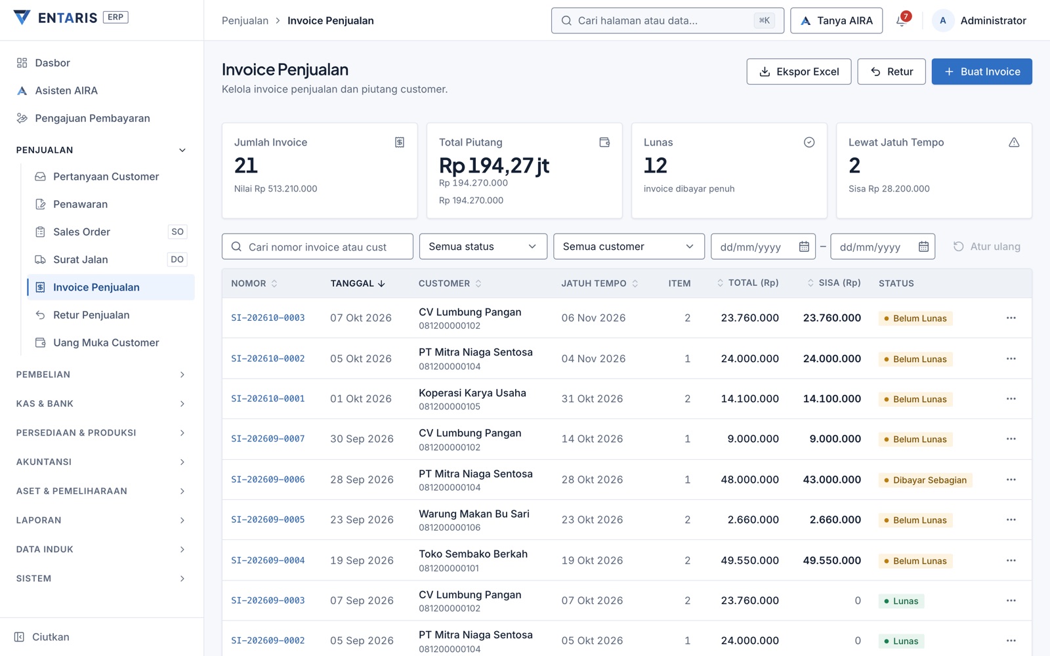Click the invoice number search field

318,247
